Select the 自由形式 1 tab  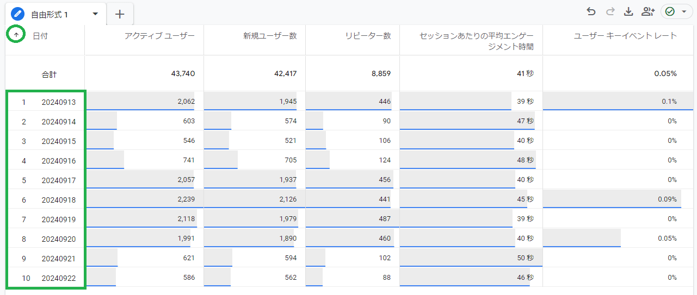pos(50,15)
